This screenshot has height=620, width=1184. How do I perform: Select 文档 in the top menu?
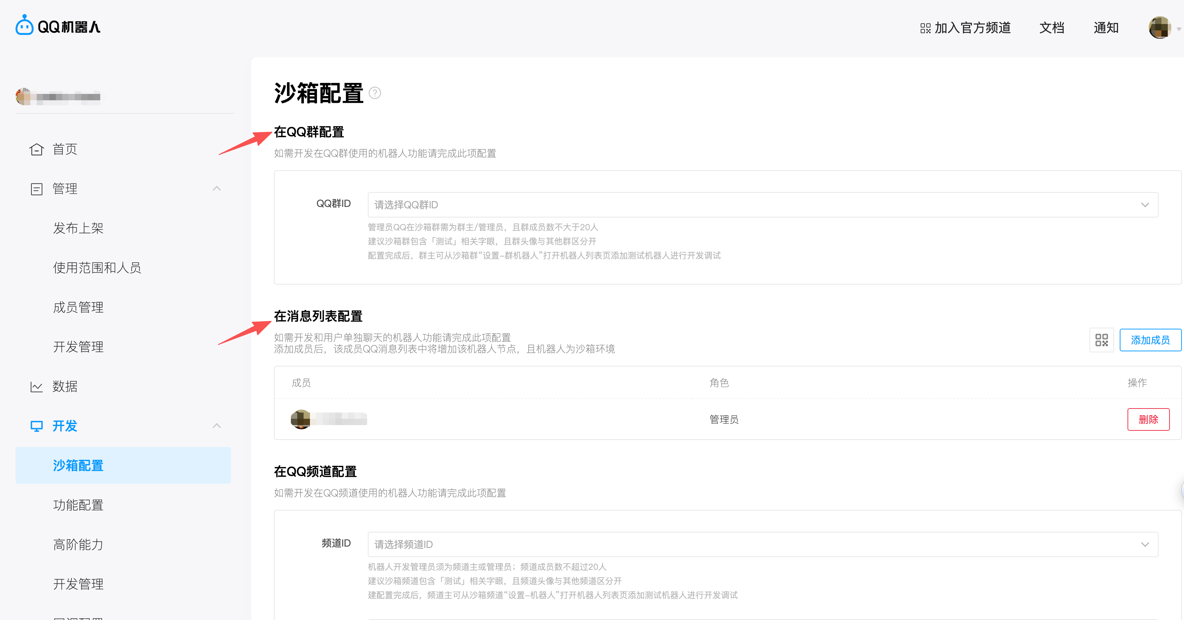point(1052,28)
